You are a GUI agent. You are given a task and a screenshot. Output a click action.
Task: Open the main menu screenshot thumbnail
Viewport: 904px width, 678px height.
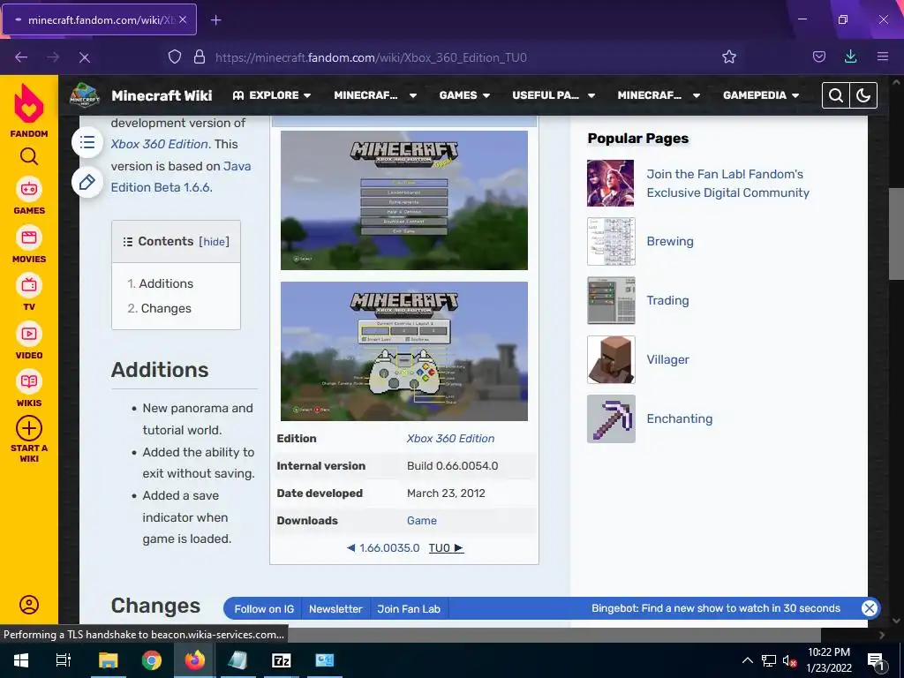[404, 200]
